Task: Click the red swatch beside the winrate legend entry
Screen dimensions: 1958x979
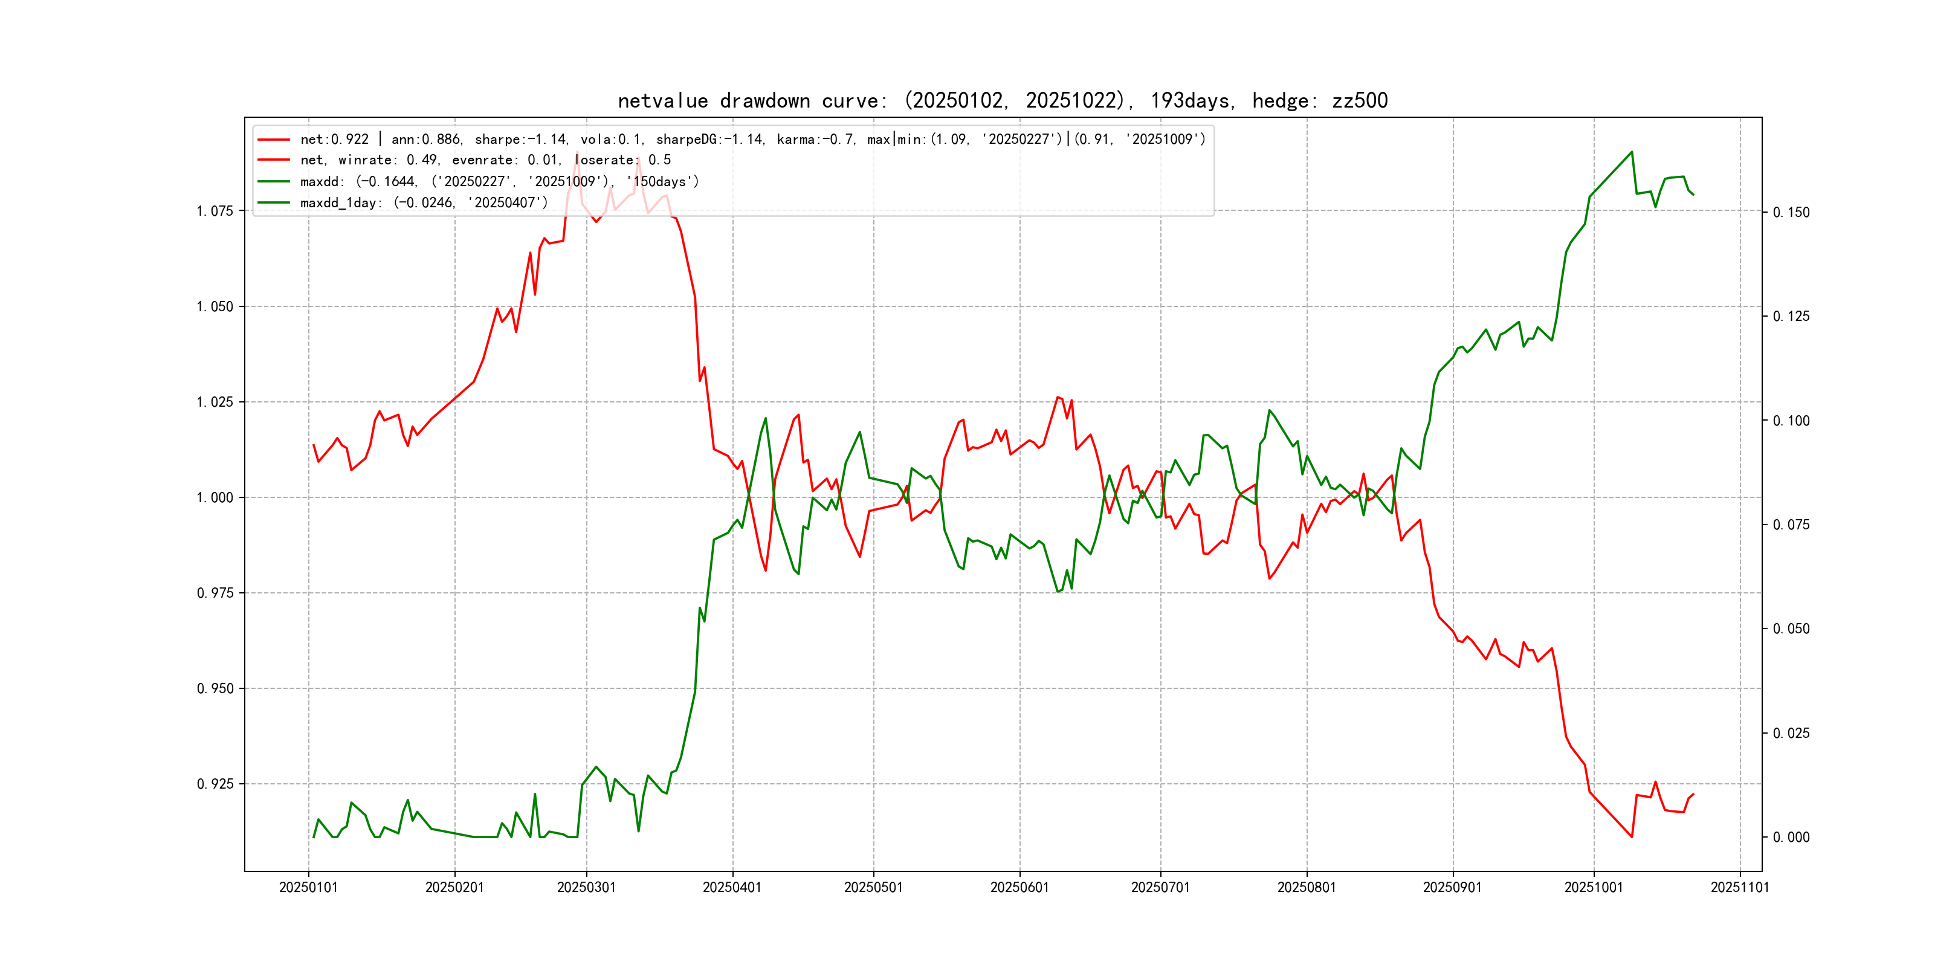Action: pyautogui.click(x=274, y=160)
